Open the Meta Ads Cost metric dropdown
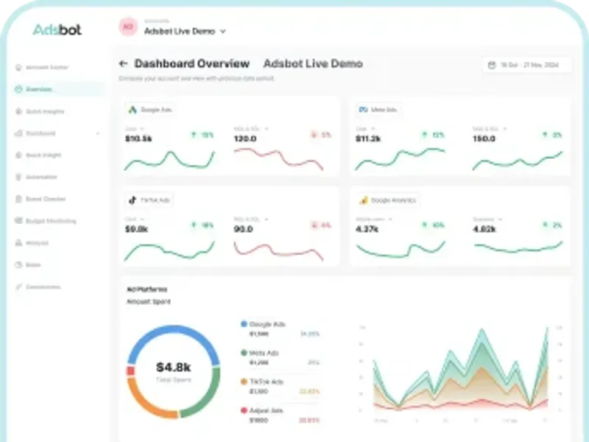This screenshot has height=442, width=589. pyautogui.click(x=373, y=129)
